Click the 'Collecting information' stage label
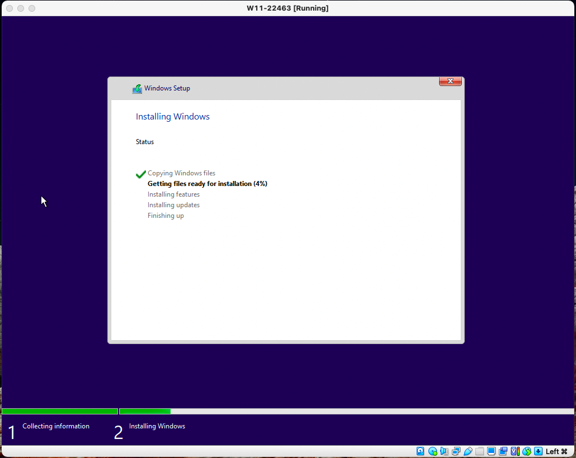Screen dimensions: 576x458 point(56,426)
